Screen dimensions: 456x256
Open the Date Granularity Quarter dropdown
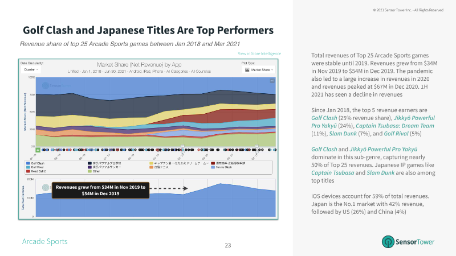31,69
